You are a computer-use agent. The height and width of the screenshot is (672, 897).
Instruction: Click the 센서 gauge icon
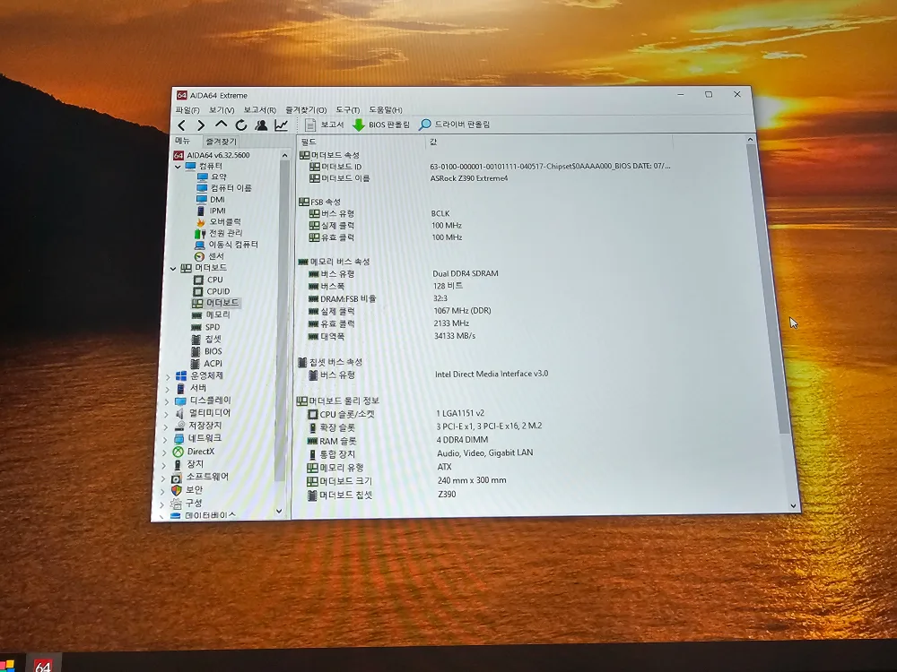[x=199, y=256]
